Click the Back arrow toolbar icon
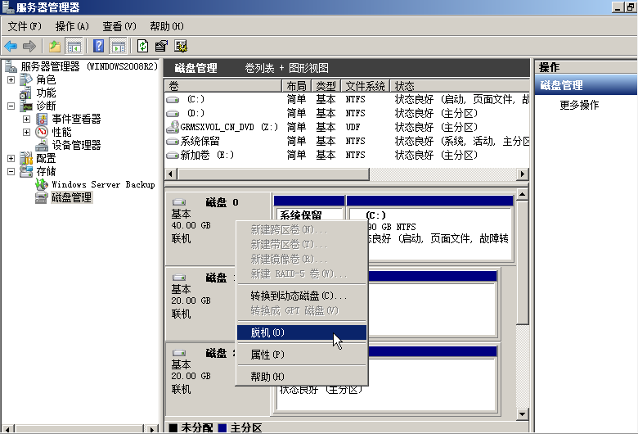638x434 pixels. point(11,46)
